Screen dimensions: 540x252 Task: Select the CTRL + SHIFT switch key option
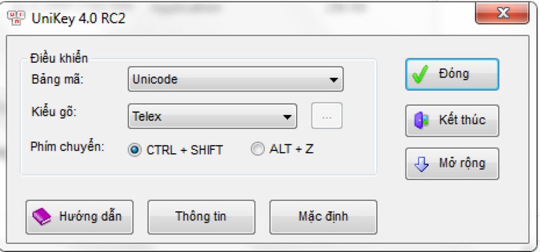[x=135, y=150]
